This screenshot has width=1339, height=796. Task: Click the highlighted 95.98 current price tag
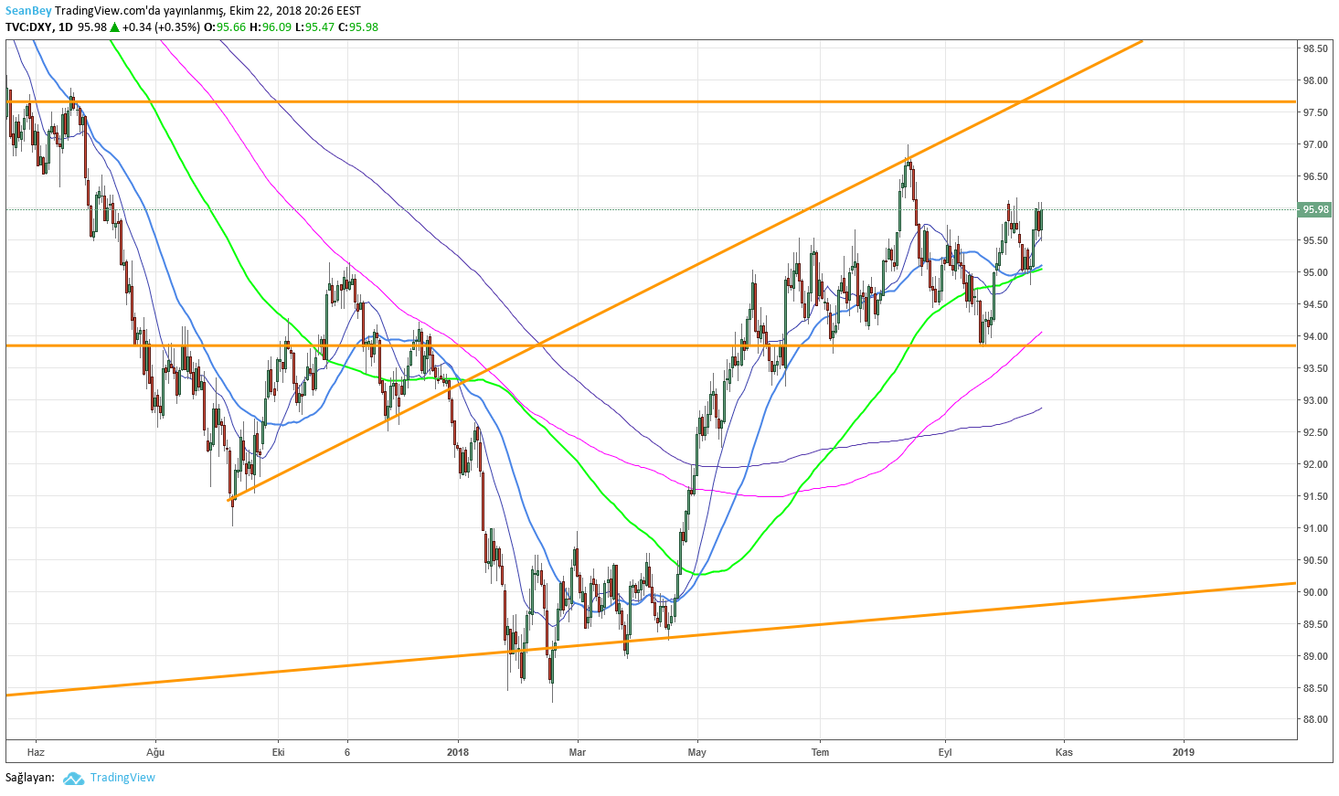click(x=1315, y=209)
